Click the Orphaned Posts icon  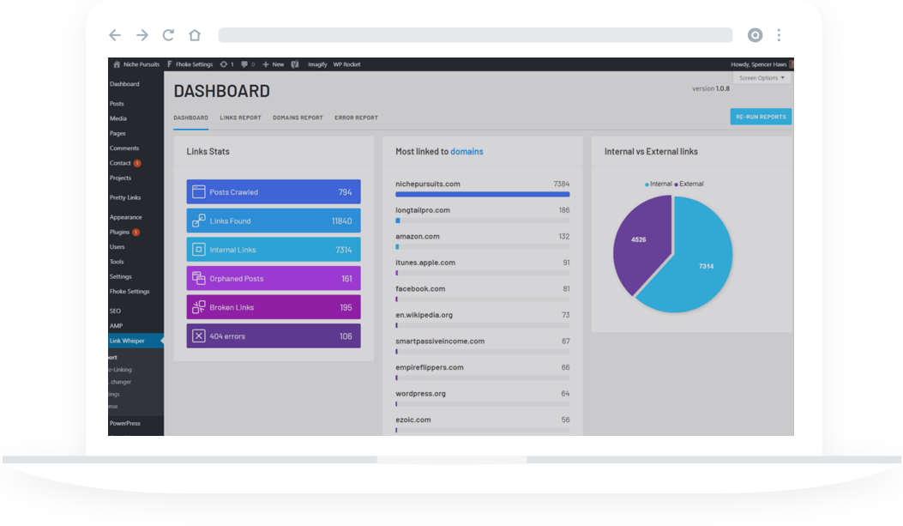[x=199, y=279]
